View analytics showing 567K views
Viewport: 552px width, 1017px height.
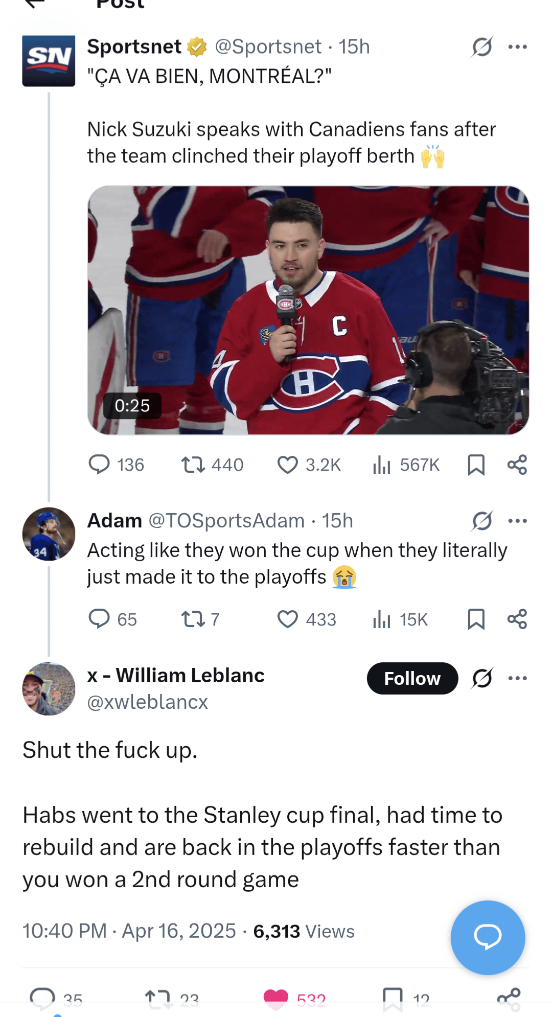point(382,465)
